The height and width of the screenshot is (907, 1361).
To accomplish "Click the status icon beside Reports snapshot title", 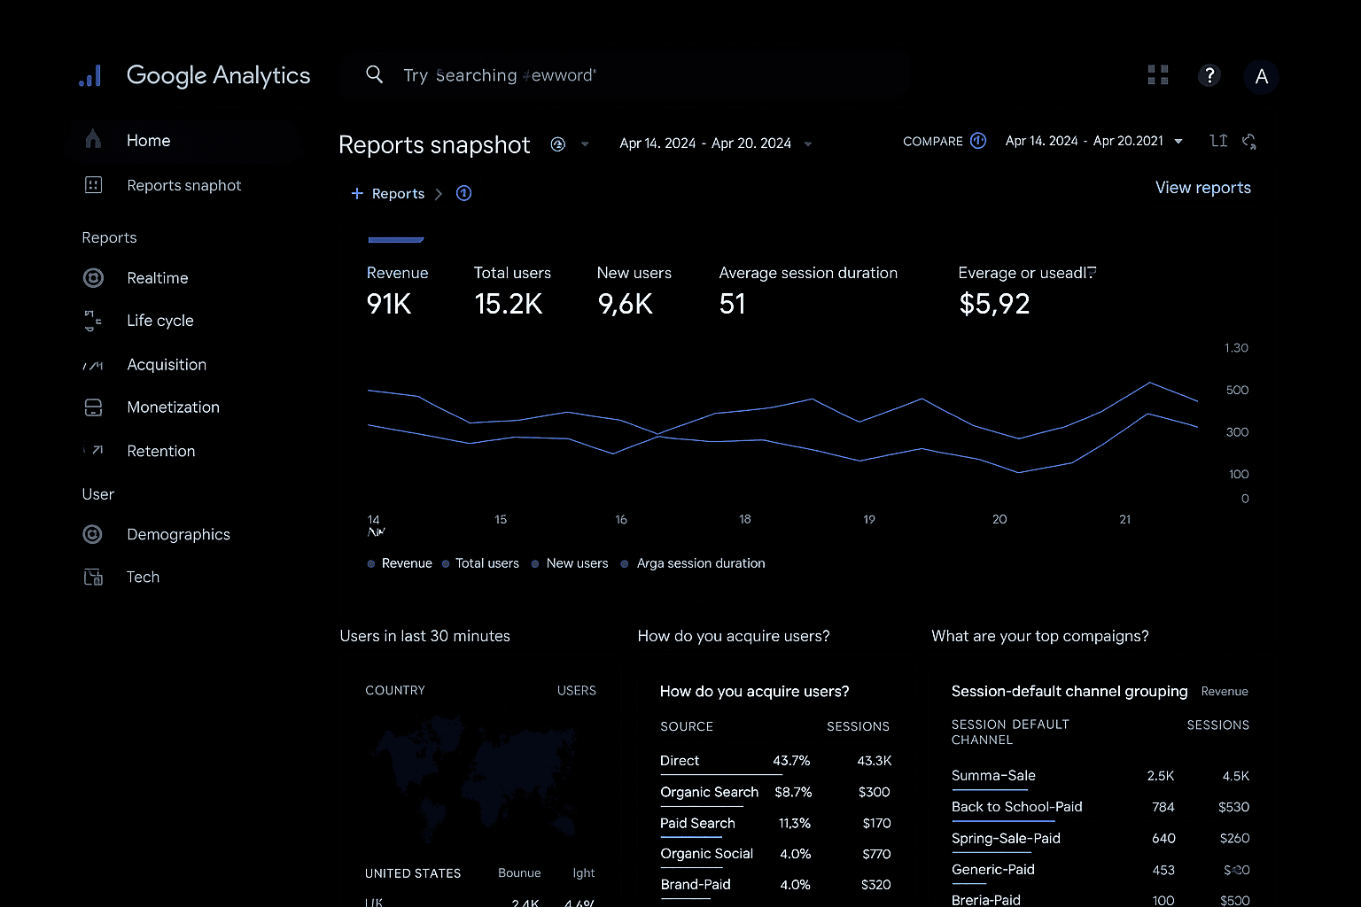I will tap(558, 144).
